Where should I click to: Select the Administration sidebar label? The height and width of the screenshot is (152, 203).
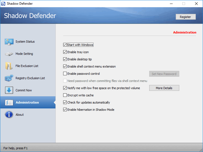[x=27, y=102]
